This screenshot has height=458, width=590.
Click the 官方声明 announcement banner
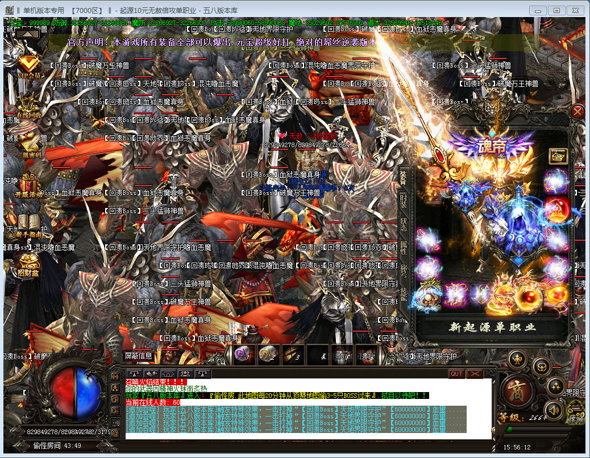point(222,43)
